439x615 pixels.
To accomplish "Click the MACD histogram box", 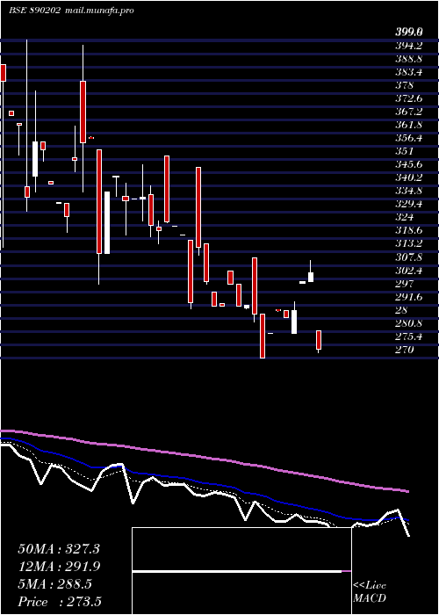I will 241,571.
